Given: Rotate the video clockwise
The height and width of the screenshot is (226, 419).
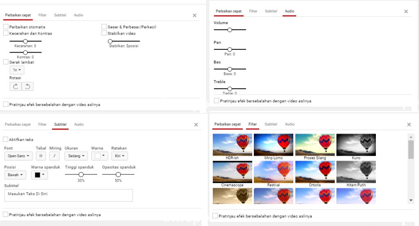Looking at the screenshot, I should point(16,86).
